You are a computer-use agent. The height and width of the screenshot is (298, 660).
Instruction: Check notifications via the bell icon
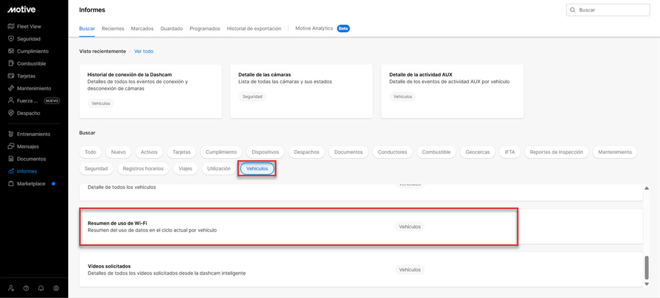41,288
